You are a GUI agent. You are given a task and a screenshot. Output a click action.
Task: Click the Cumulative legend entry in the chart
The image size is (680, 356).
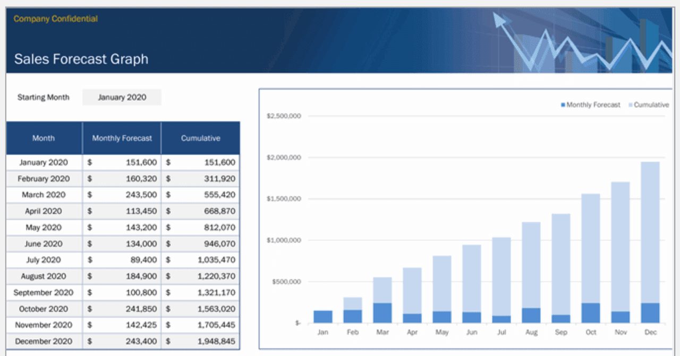pyautogui.click(x=651, y=105)
